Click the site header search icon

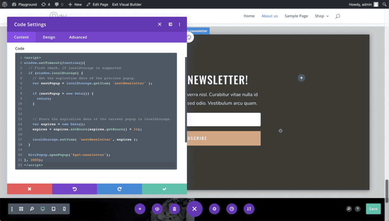coord(338,16)
